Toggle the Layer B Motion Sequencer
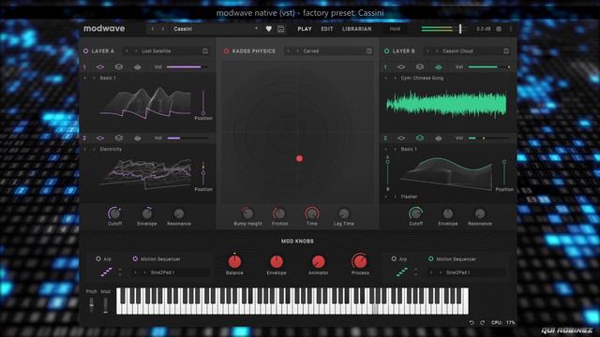 click(431, 258)
